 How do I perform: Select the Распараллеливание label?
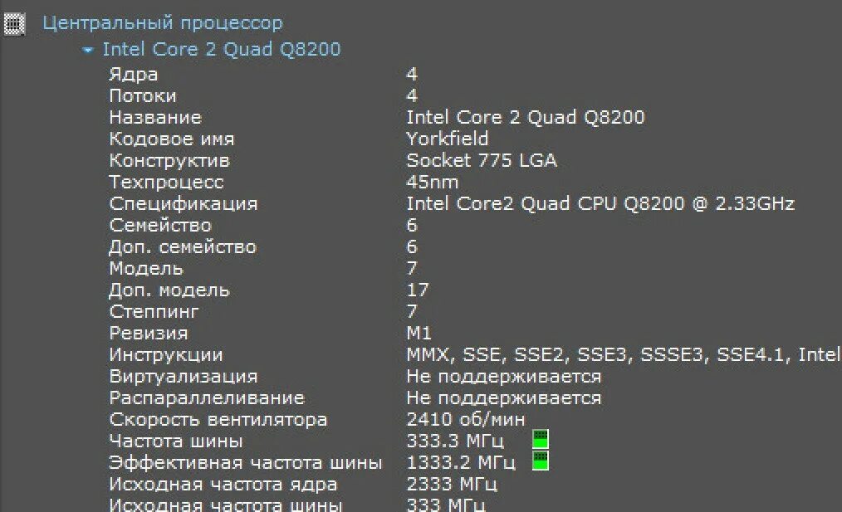click(207, 398)
